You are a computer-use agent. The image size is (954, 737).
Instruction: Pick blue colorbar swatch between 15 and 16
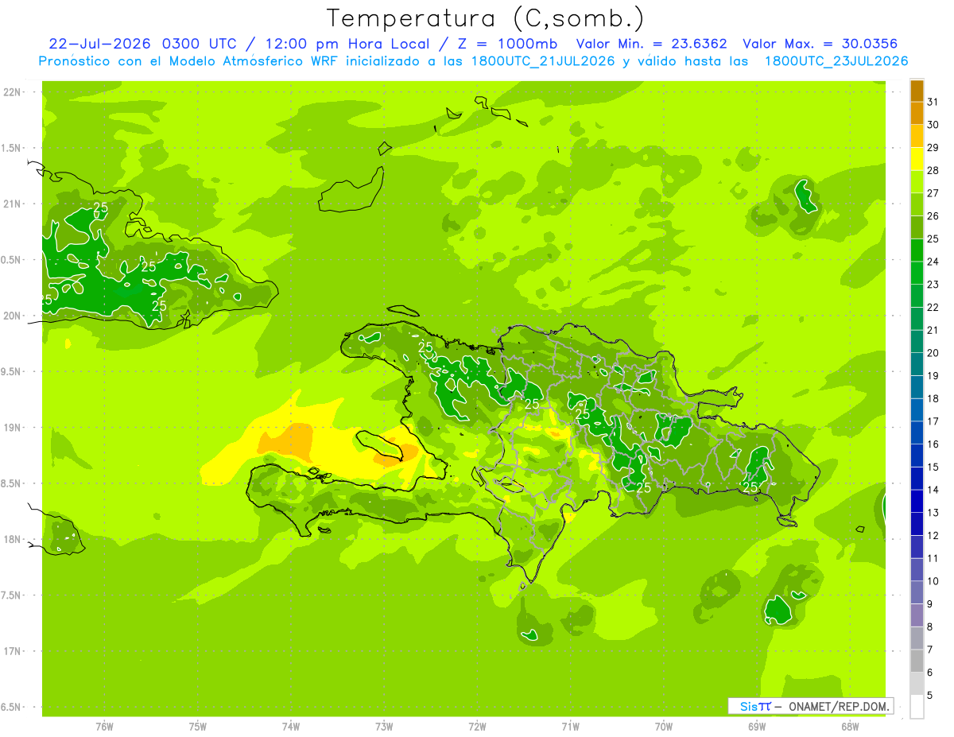tap(917, 456)
